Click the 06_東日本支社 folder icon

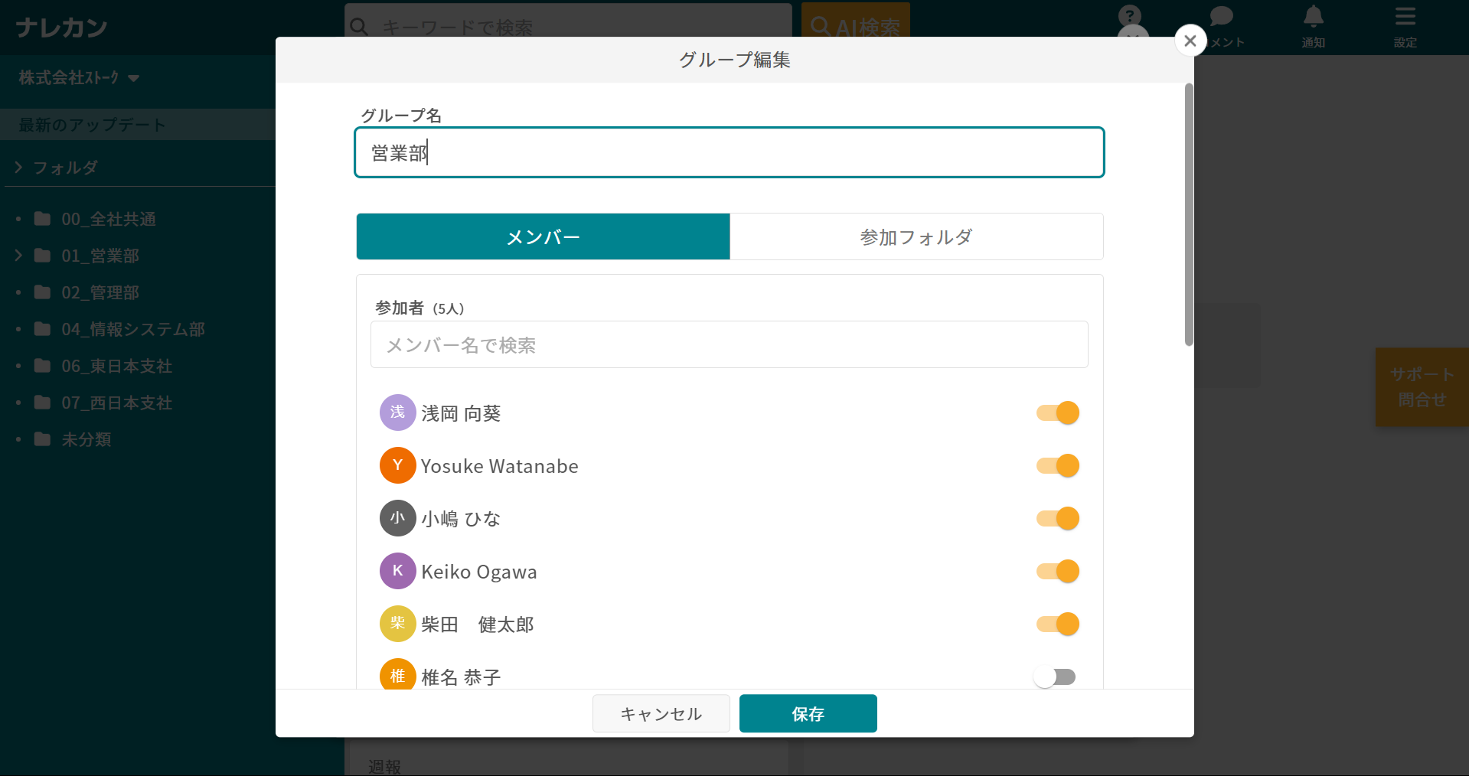(43, 366)
